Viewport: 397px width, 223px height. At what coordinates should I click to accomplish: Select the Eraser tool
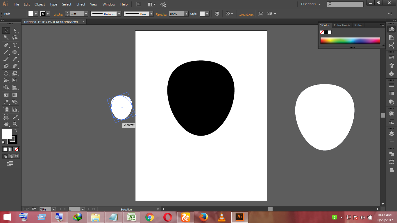pyautogui.click(x=15, y=66)
